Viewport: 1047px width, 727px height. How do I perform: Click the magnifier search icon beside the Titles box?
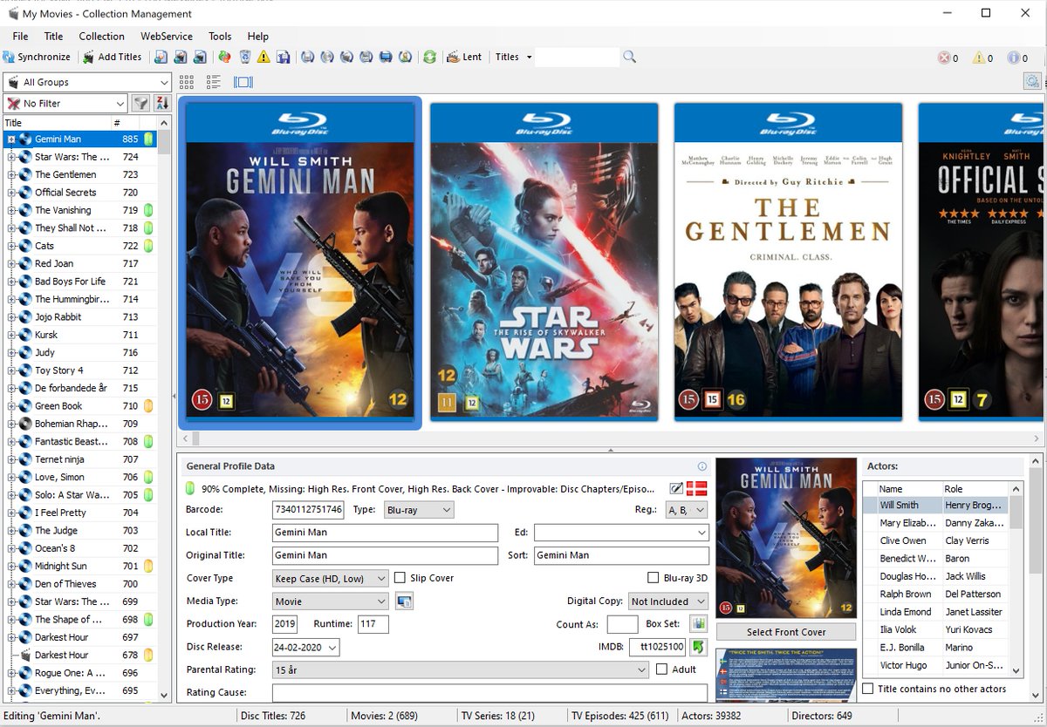pos(630,57)
